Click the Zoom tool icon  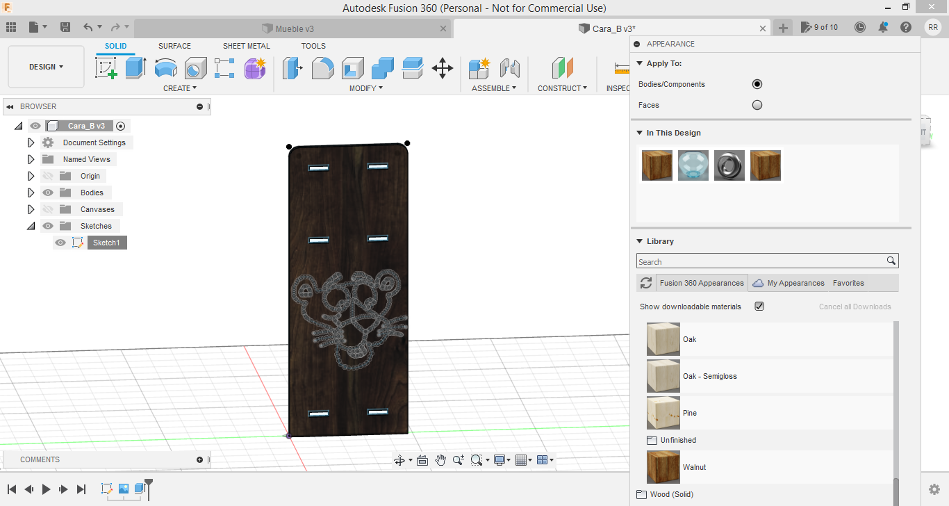click(459, 460)
